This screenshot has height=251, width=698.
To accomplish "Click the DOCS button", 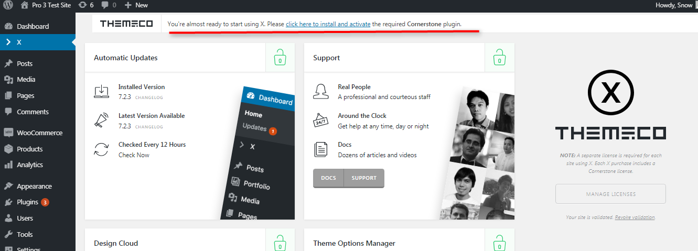I will (x=328, y=178).
